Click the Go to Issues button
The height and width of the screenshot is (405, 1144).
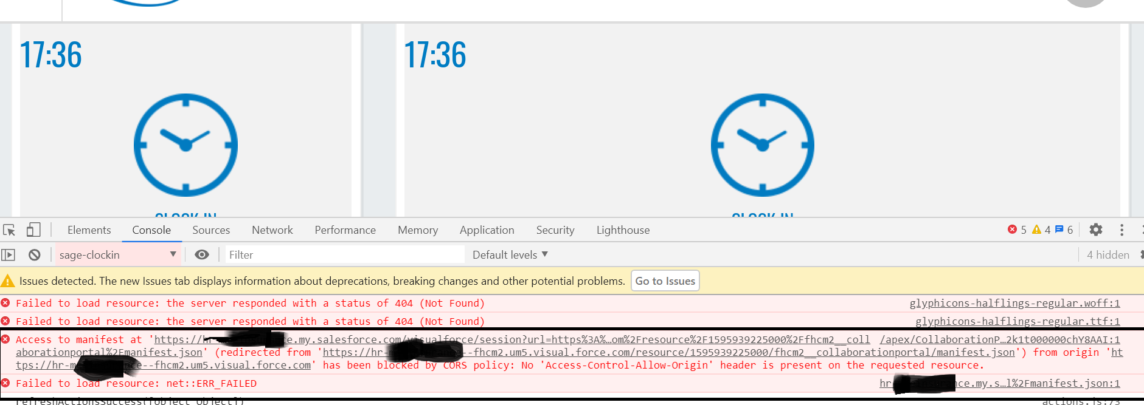click(x=665, y=281)
